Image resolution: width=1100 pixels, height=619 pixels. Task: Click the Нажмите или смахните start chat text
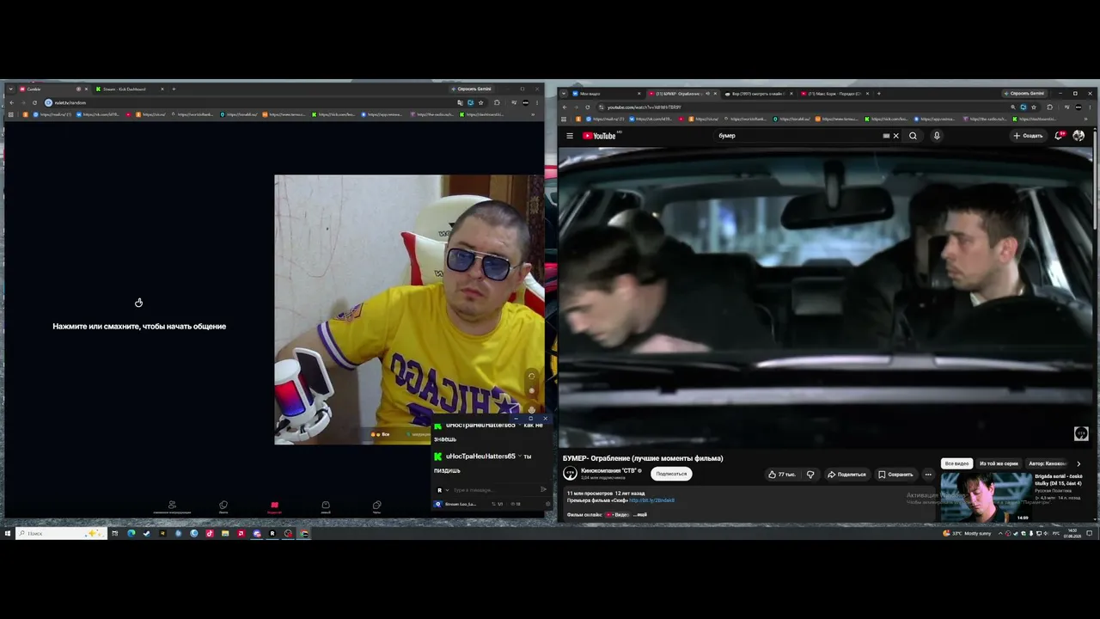click(x=139, y=327)
